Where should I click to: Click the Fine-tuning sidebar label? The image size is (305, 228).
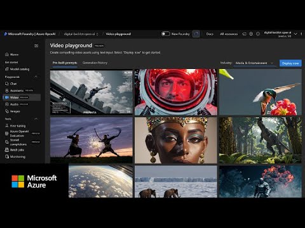click(18, 126)
